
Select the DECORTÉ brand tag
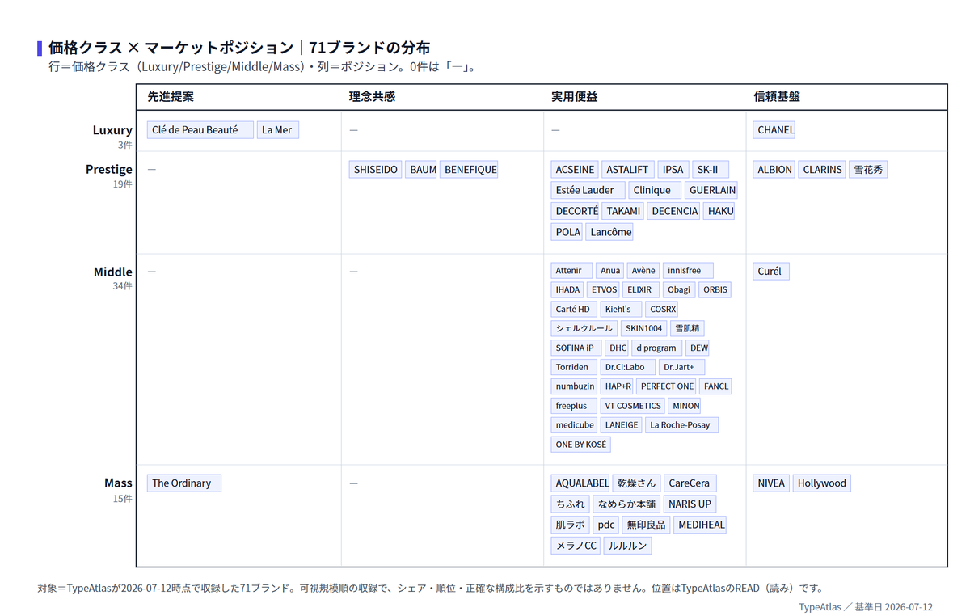coord(576,211)
